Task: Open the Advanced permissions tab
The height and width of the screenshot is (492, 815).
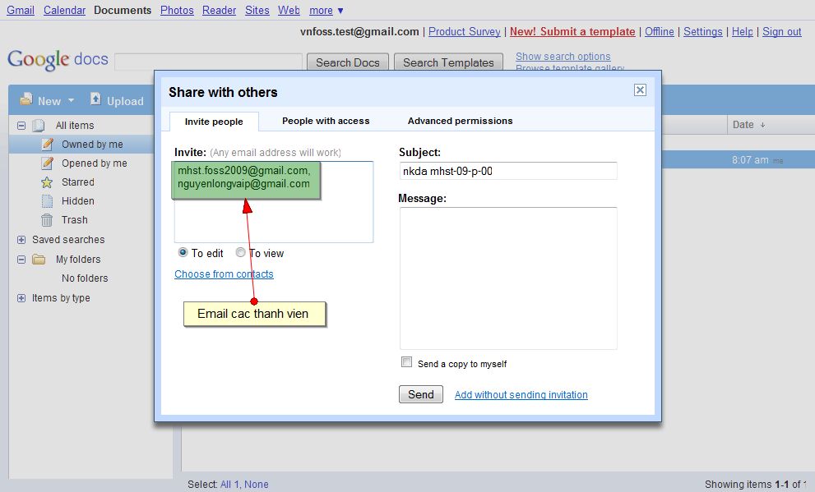Action: coord(460,121)
